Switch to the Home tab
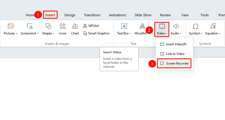The width and height of the screenshot is (225, 120). point(30,15)
